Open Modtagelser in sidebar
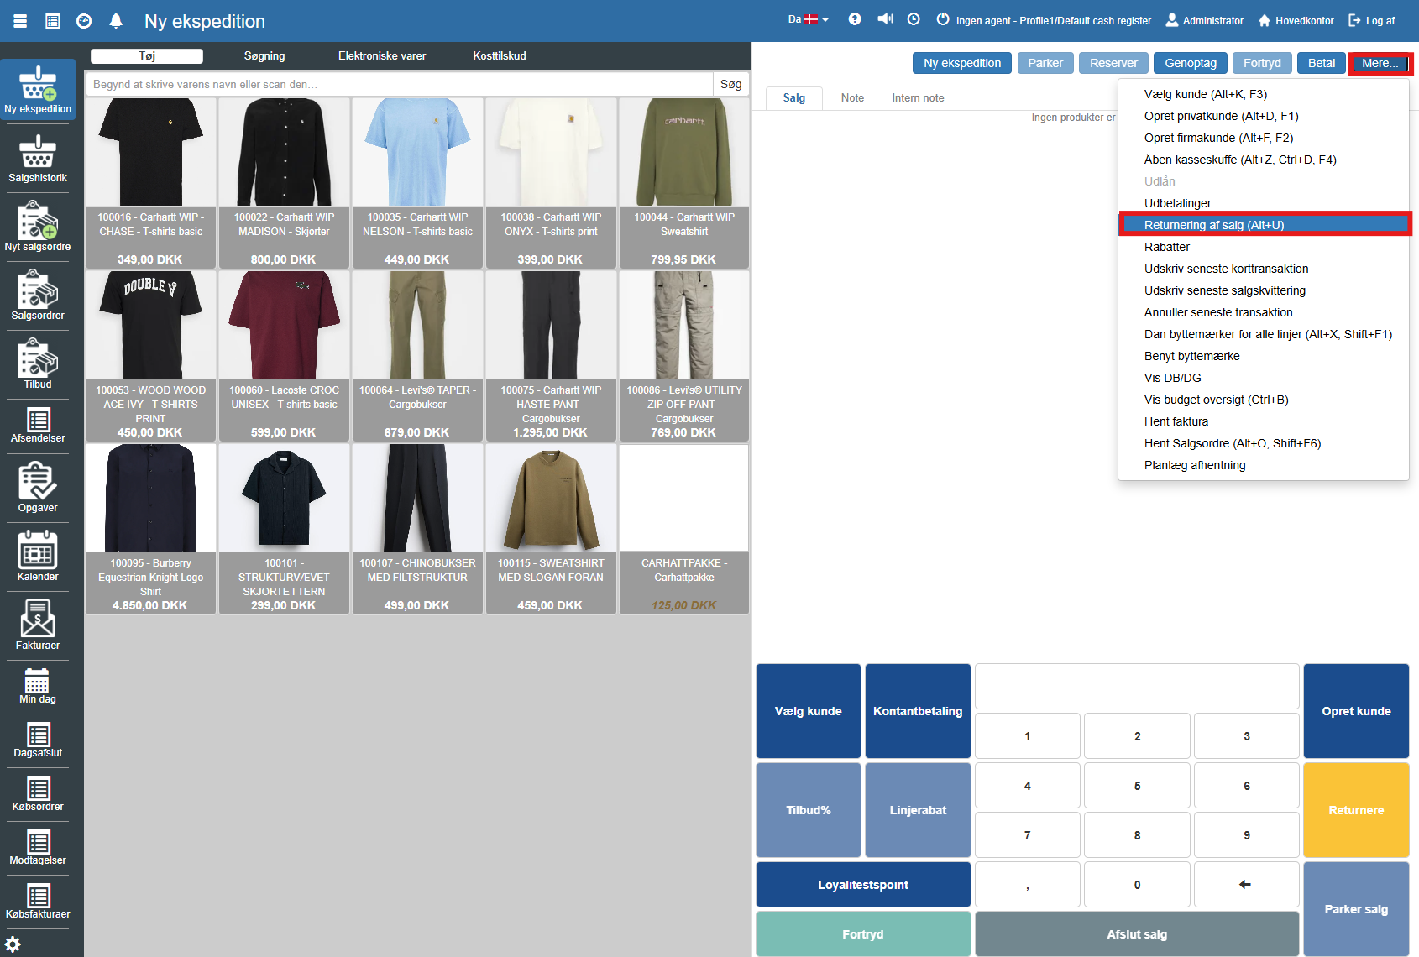The image size is (1419, 957). pos(38,848)
